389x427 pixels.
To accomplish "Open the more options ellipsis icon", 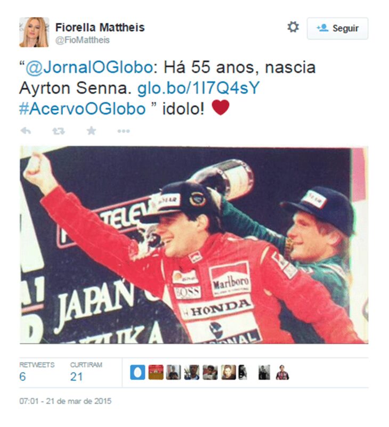I will 124,132.
